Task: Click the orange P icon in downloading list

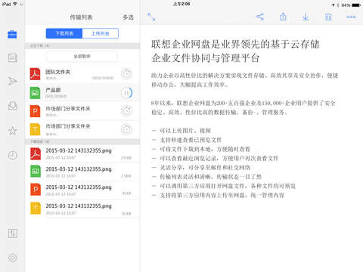Action: pyautogui.click(x=35, y=111)
